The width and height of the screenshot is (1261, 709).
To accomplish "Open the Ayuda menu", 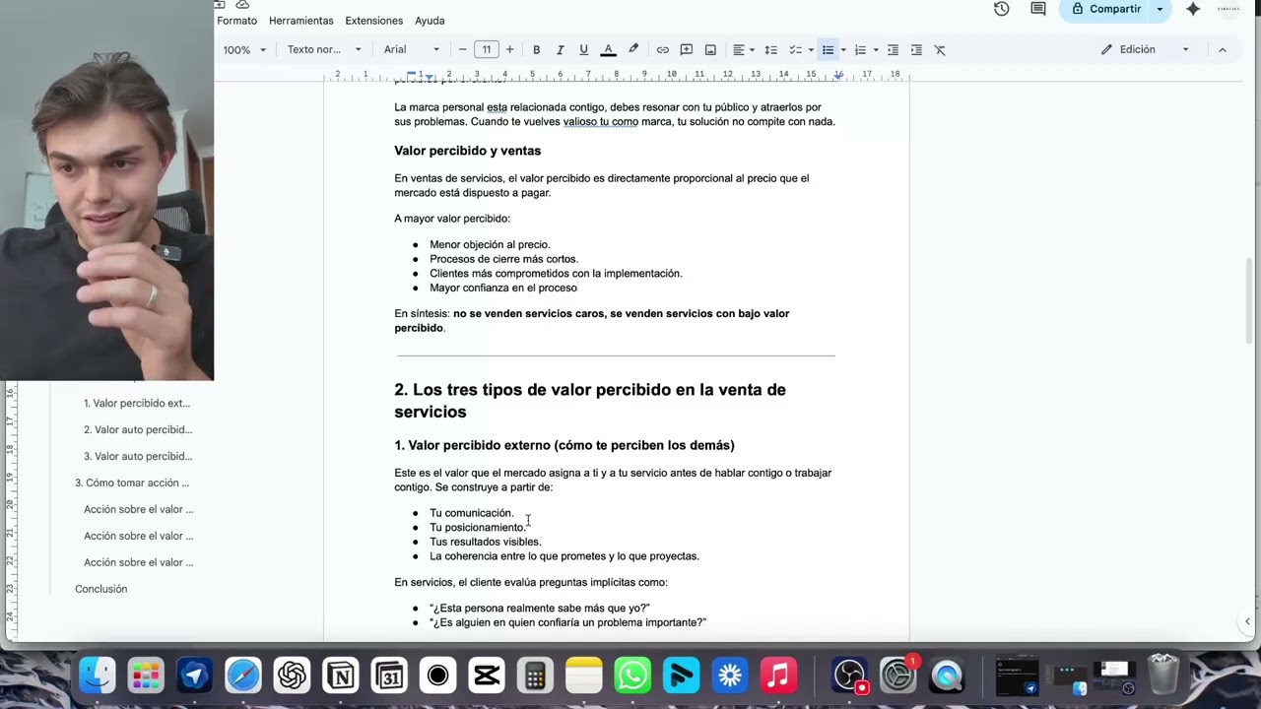I will click(430, 21).
